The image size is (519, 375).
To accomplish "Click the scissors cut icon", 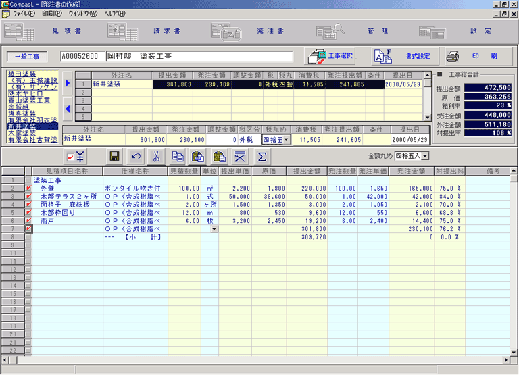I will pyautogui.click(x=156, y=157).
